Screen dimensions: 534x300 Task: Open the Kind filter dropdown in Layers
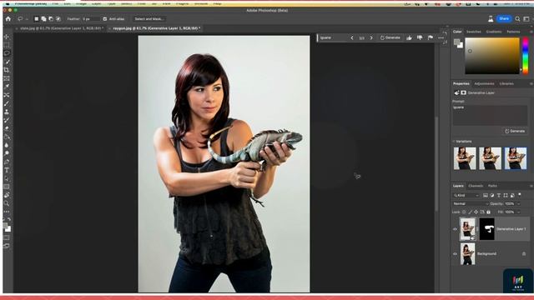(x=466, y=195)
